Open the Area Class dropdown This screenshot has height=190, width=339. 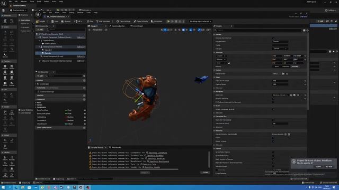[x=280, y=95]
